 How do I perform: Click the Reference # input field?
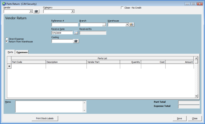click(x=65, y=24)
